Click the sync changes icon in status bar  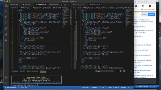(x=19, y=87)
